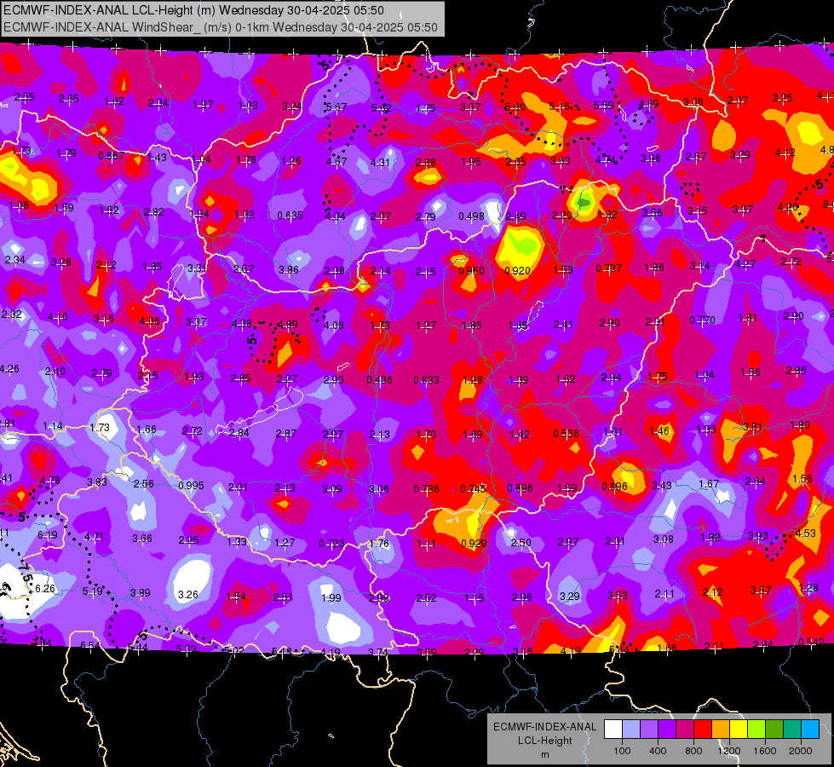Click wind shear value 0.867
Viewport: 834px width, 767px height.
[111, 156]
